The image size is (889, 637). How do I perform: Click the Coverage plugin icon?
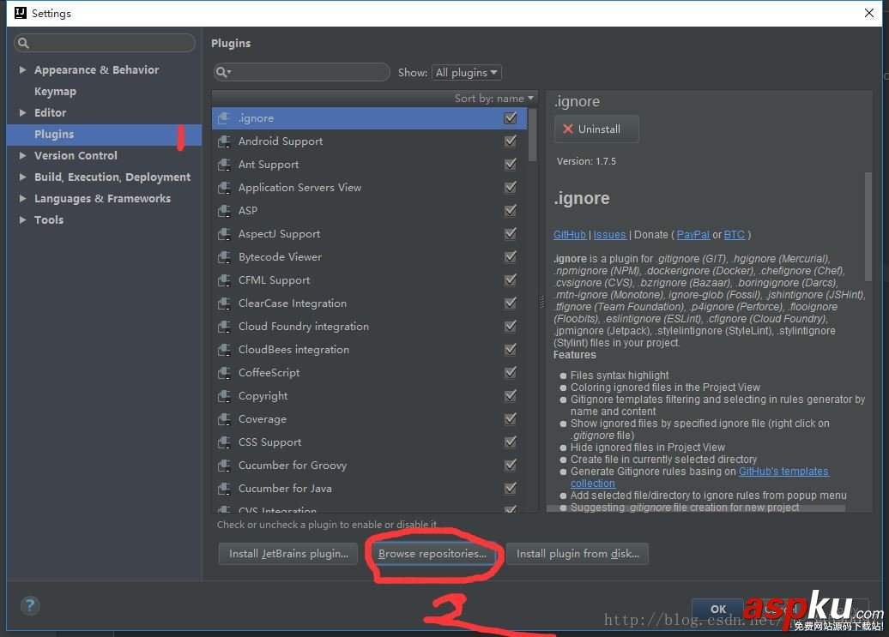224,419
